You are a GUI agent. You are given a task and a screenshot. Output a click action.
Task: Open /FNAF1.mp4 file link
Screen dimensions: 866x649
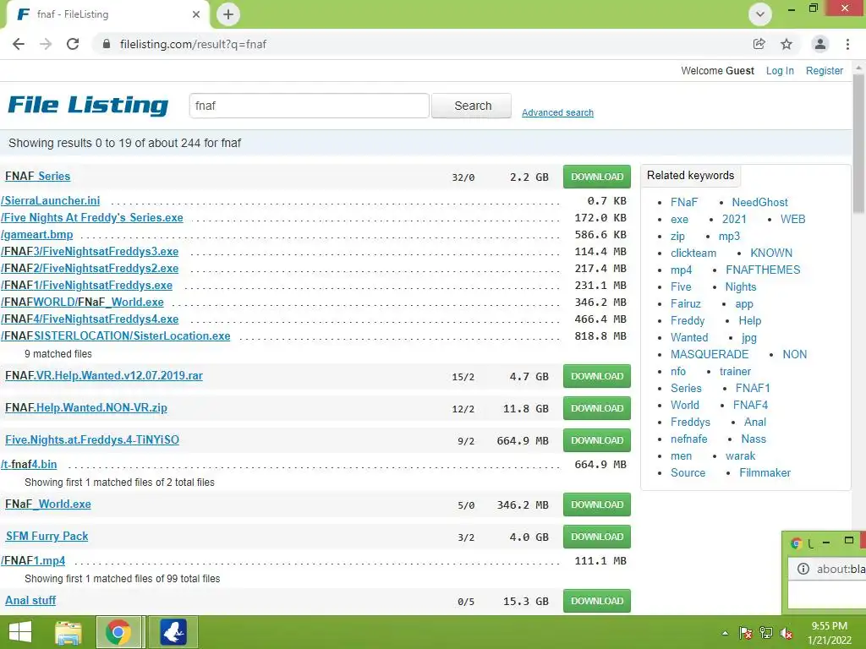tap(33, 561)
